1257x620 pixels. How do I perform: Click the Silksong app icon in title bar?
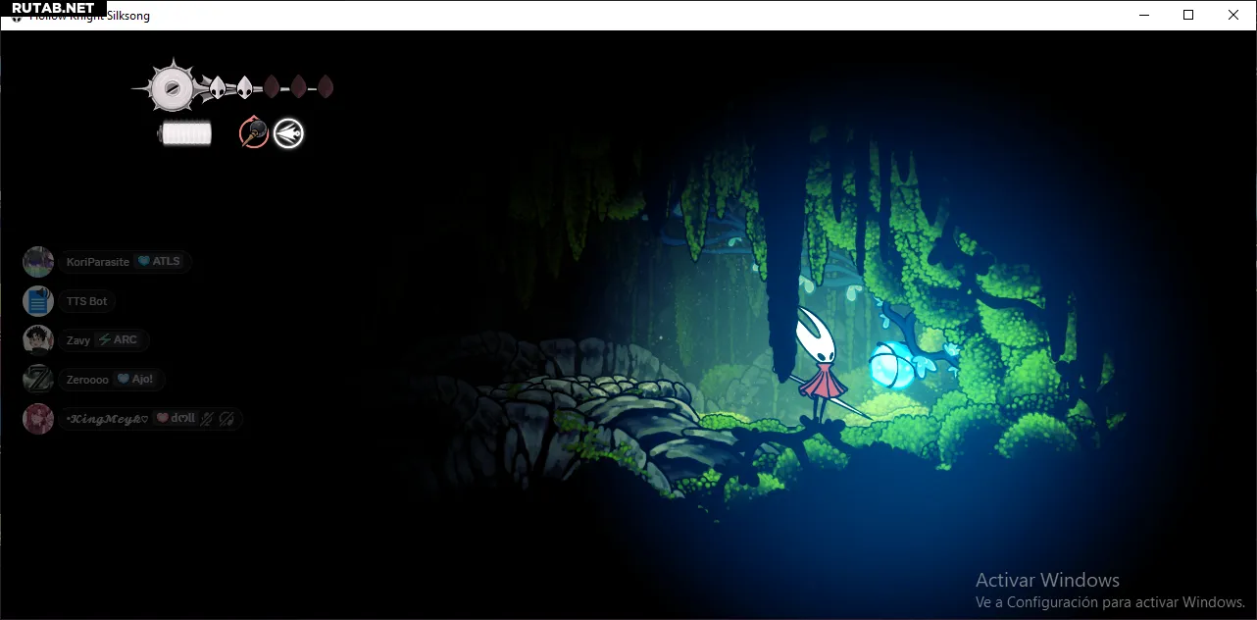point(16,16)
